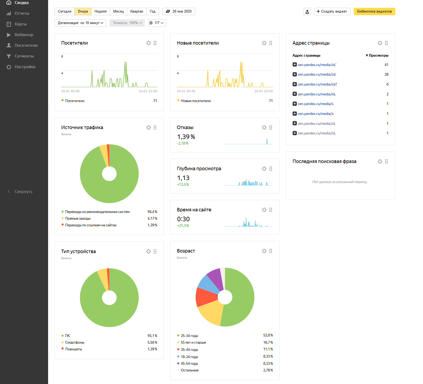Open gear settings on Возраст widget
Screen dimensions: 423x384
pyautogui.click(x=264, y=251)
